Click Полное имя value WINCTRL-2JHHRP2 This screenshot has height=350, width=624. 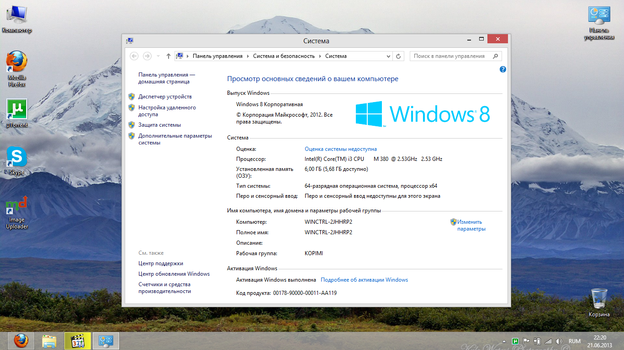[328, 232]
